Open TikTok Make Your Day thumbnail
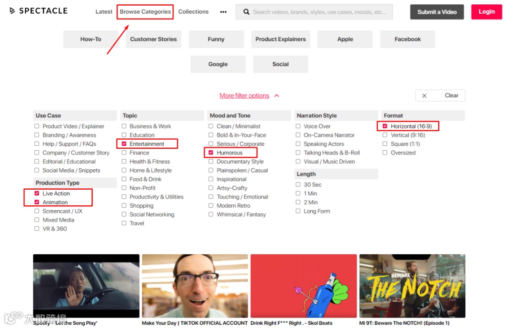The width and height of the screenshot is (514, 328). tap(195, 286)
